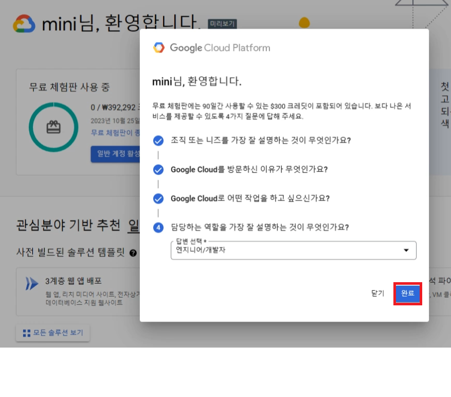Click the dropdown arrow in the 답변 선택 field
This screenshot has height=397, width=451.
(x=406, y=250)
